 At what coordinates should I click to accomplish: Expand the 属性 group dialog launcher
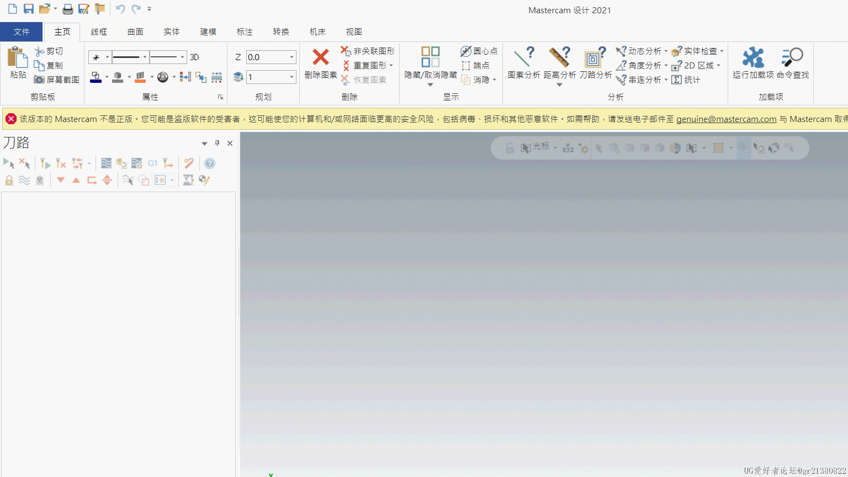[220, 97]
